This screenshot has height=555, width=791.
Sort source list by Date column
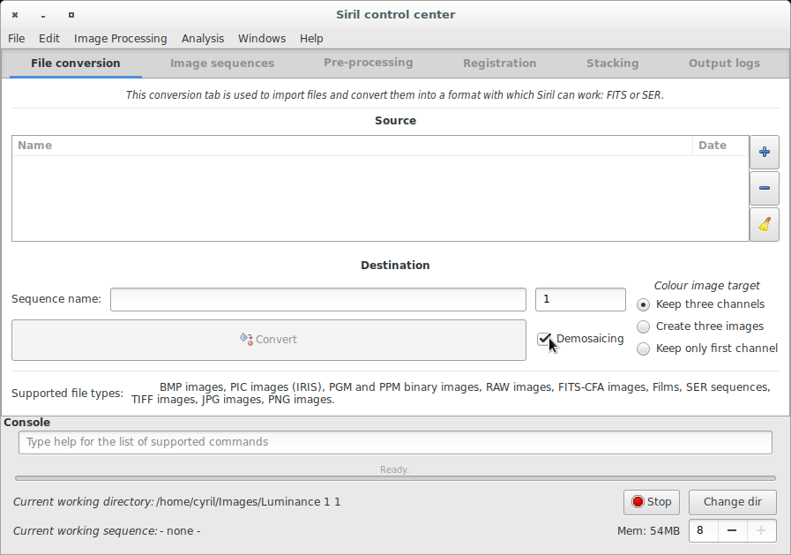720,146
